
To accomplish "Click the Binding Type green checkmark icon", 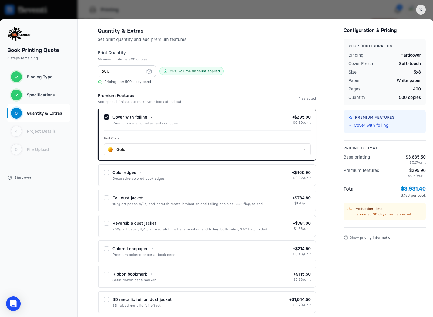I will coord(16,77).
